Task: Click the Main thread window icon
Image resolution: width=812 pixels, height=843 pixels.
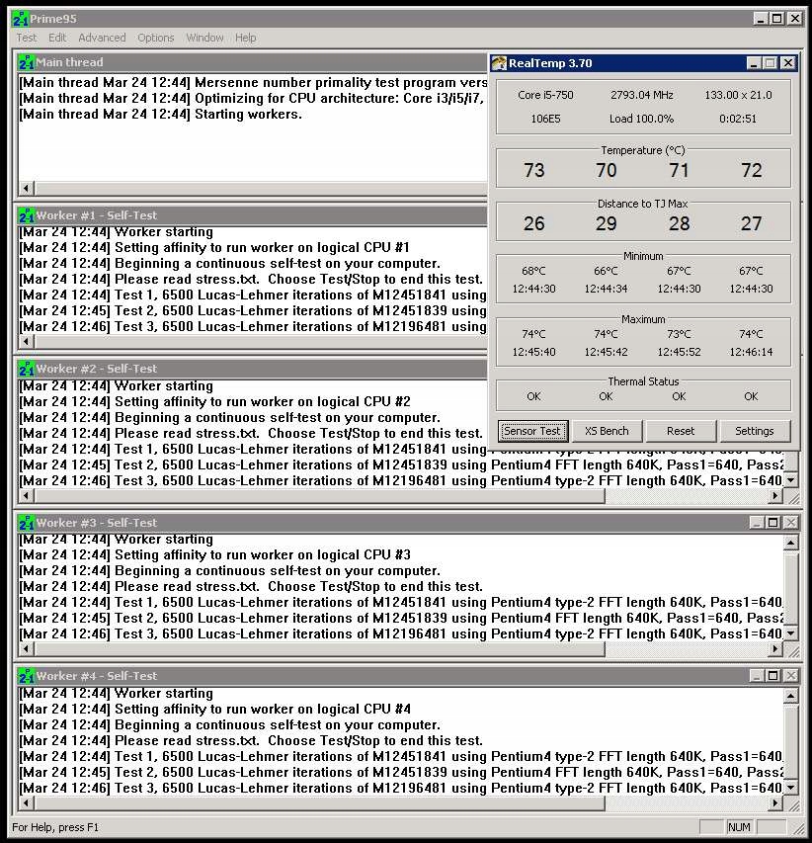Action: pyautogui.click(x=26, y=62)
